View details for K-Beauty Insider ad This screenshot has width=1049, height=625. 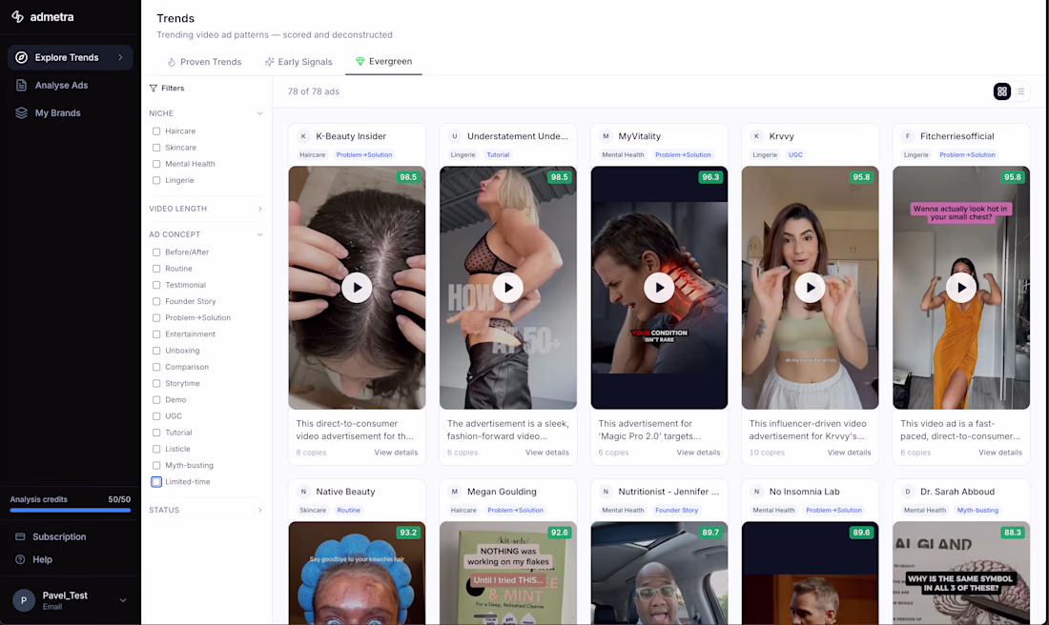pyautogui.click(x=396, y=453)
